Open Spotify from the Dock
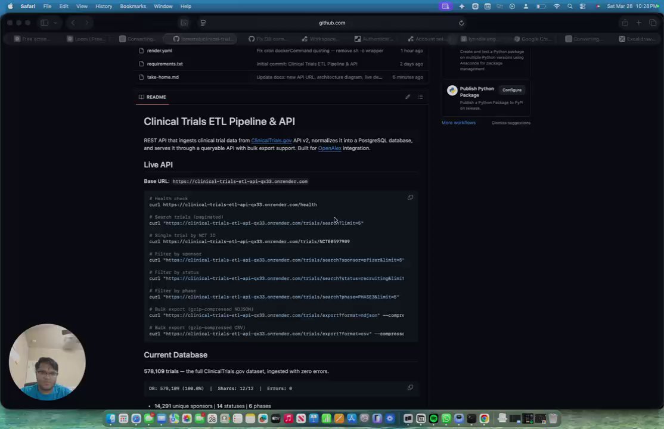This screenshot has height=429, width=664. pyautogui.click(x=434, y=419)
